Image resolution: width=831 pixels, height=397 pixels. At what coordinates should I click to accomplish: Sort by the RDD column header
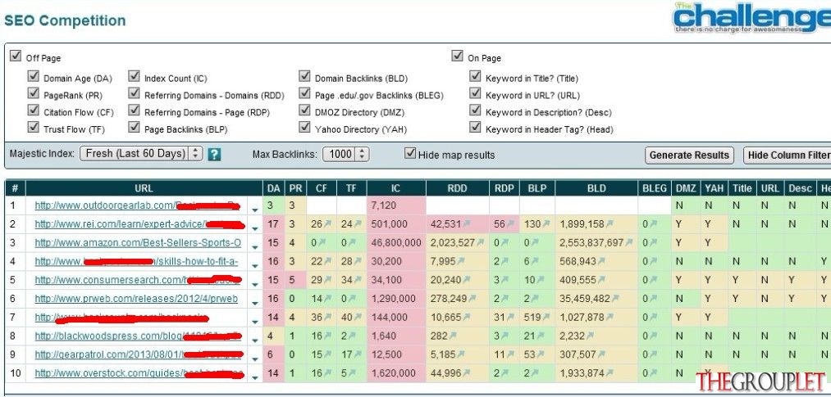pyautogui.click(x=458, y=188)
